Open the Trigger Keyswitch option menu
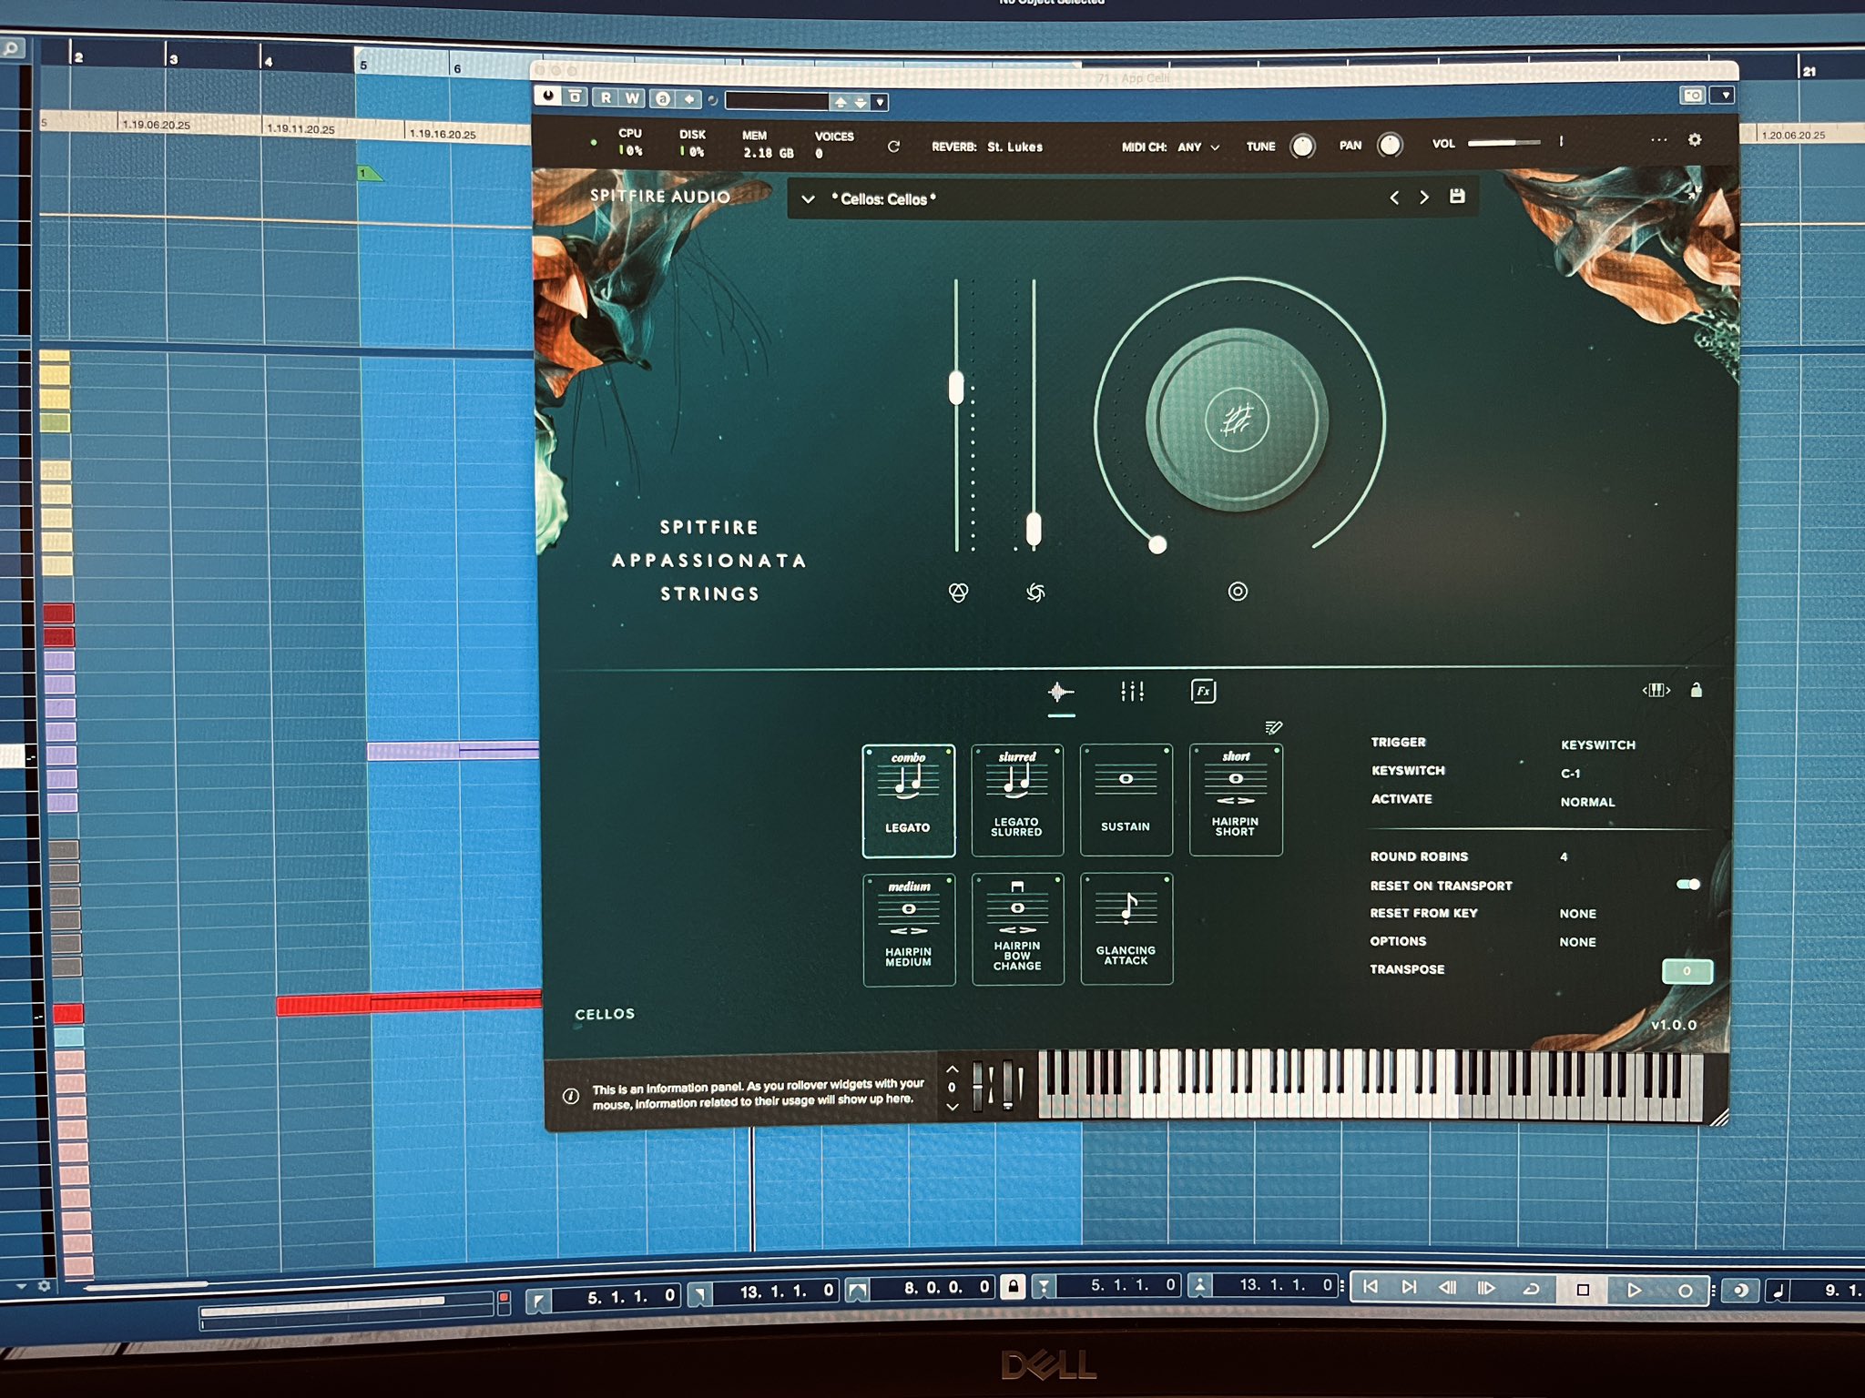This screenshot has height=1398, width=1865. click(1597, 745)
